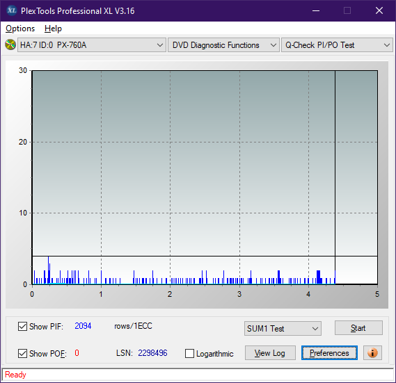
Task: Click the disc drive icon beside the drive selector
Action: pos(10,45)
